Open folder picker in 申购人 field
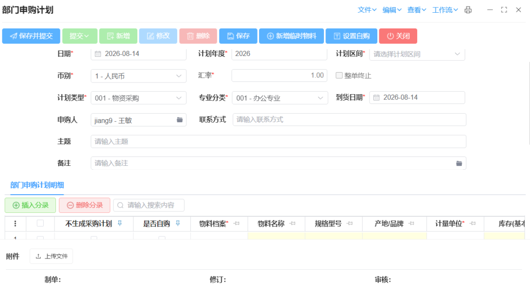 (180, 120)
